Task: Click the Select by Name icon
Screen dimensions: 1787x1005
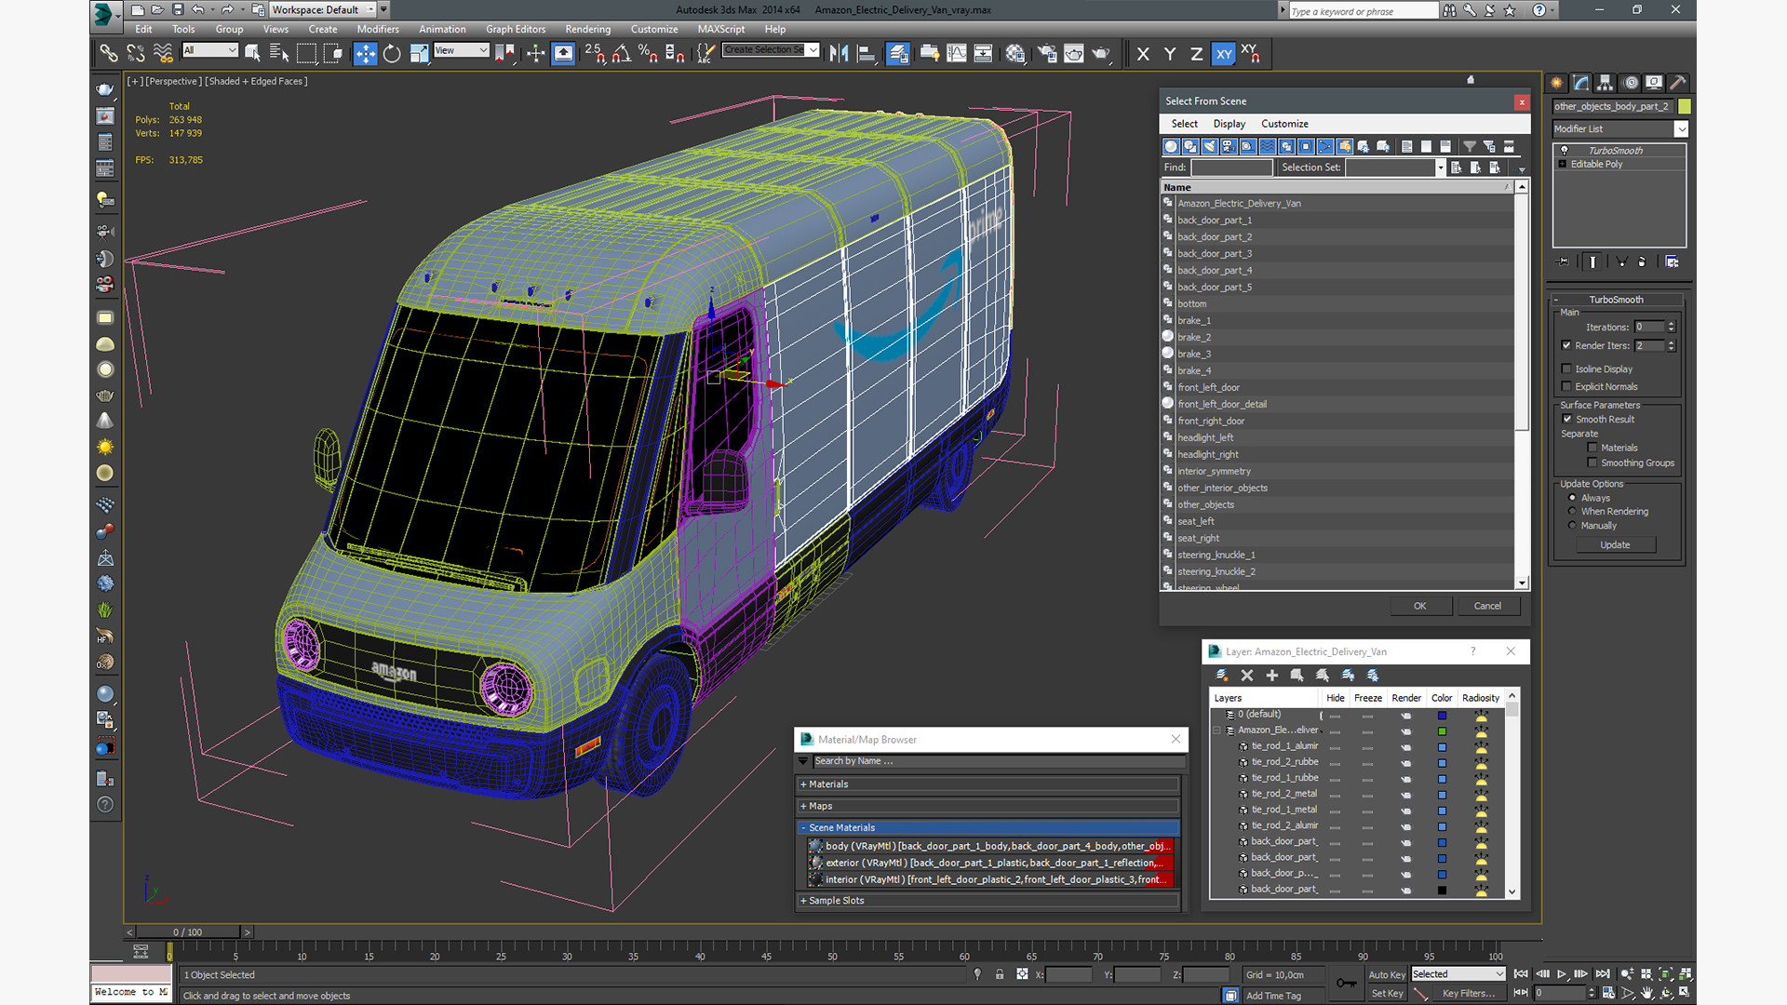Action: pos(278,54)
